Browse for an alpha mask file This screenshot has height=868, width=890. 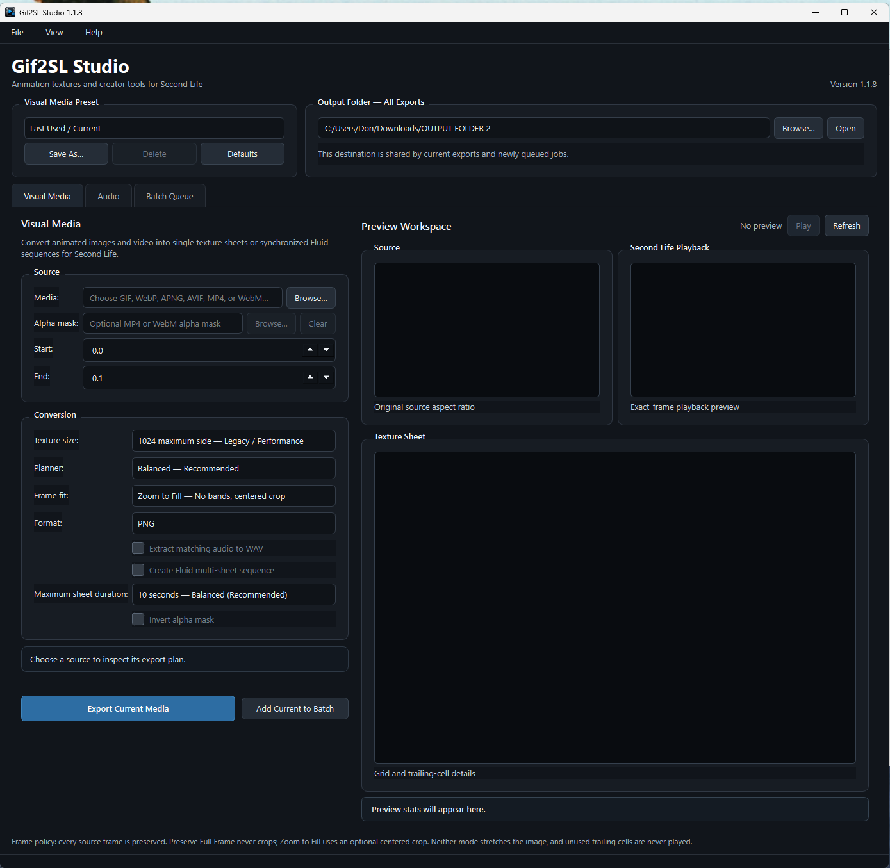[x=271, y=323]
